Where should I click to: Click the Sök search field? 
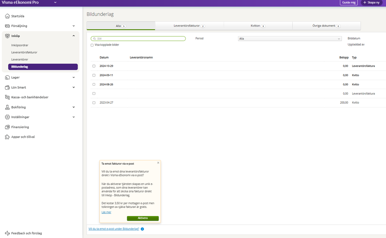pyautogui.click(x=138, y=39)
